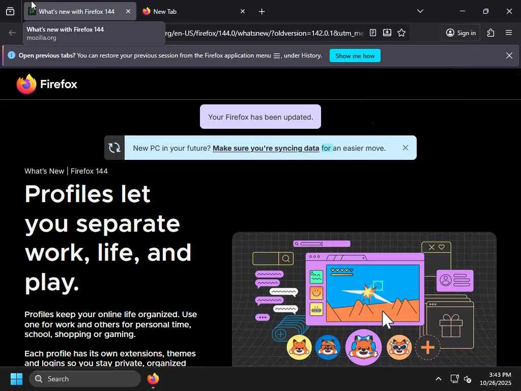Expand the list all tabs chevron
The width and height of the screenshot is (521, 391).
[x=420, y=11]
